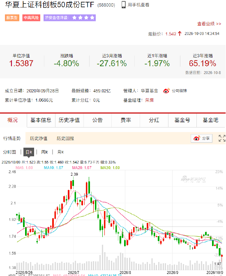
Task: Click the 1.47 low label on chart
Action: click(x=217, y=264)
